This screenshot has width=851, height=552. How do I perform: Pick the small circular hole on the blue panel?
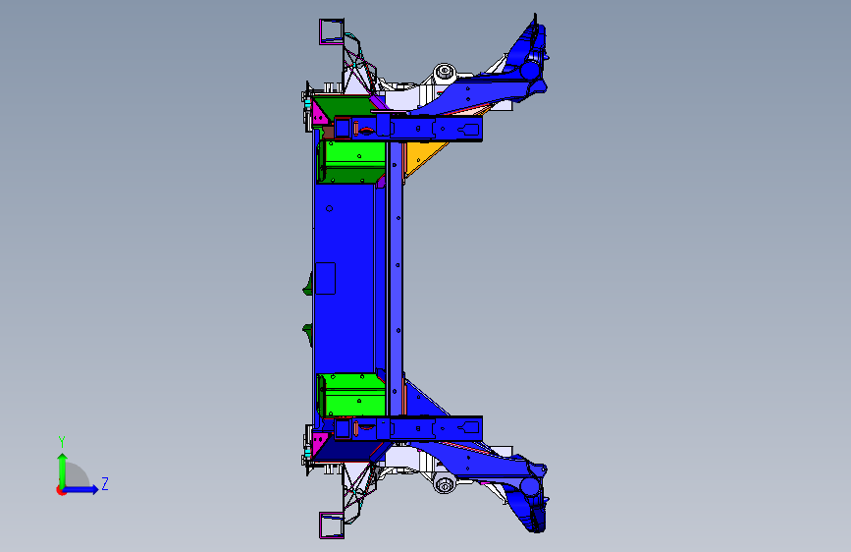(330, 208)
